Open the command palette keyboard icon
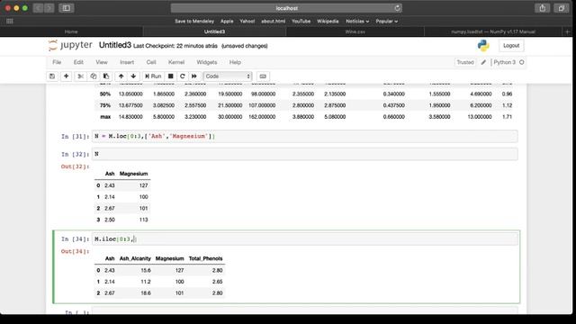Viewport: 576px width, 324px height. (x=263, y=76)
